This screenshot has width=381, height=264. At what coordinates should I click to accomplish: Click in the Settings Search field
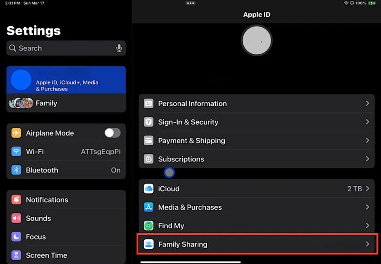(66, 48)
